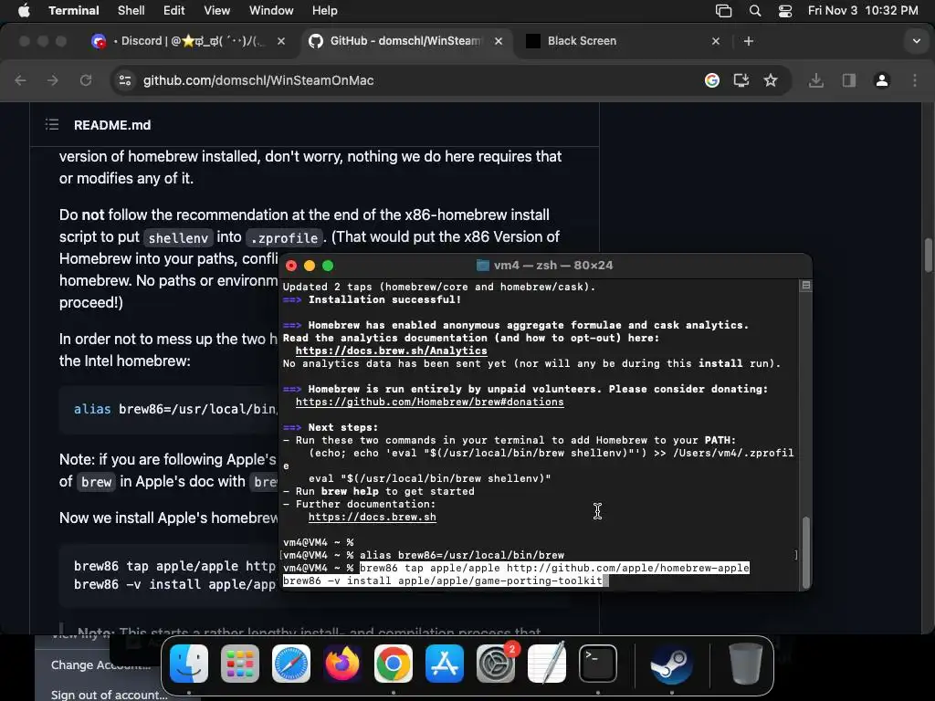Open App Store from the Dock

(445, 664)
